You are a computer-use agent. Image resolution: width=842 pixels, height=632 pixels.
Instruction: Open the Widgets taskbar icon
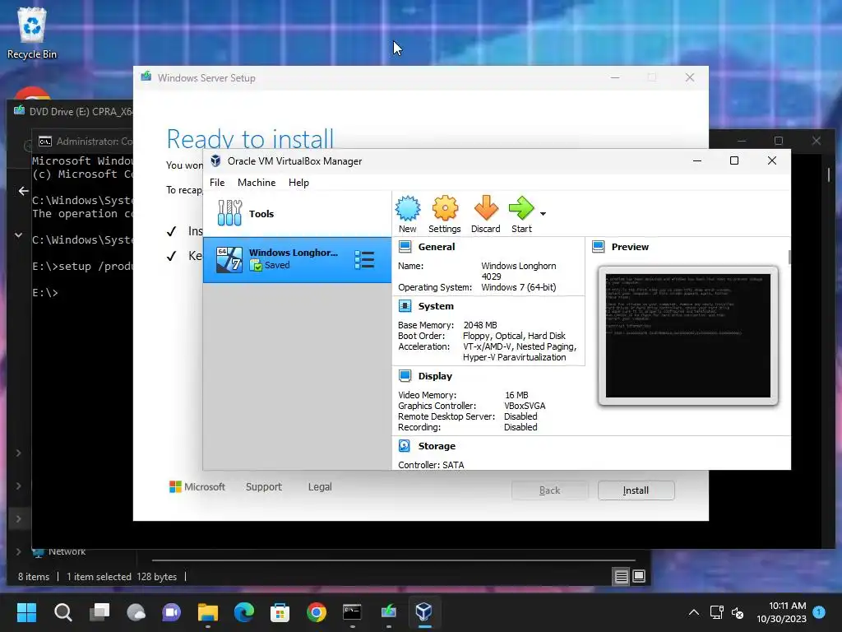pyautogui.click(x=136, y=612)
